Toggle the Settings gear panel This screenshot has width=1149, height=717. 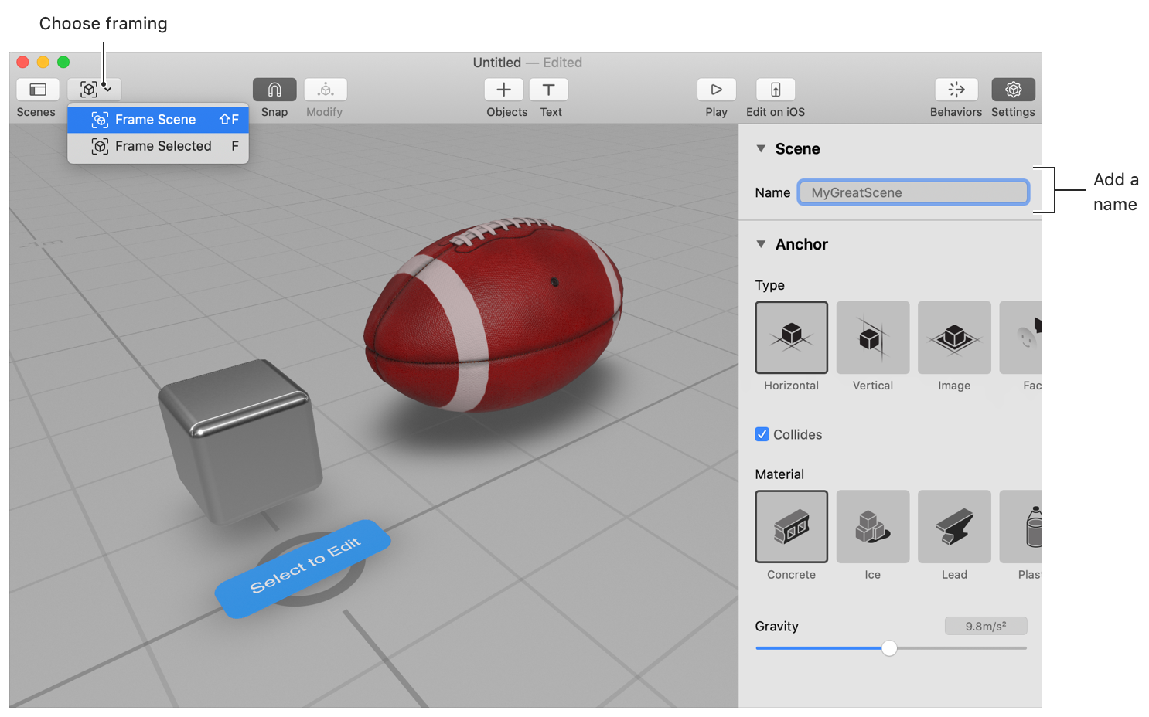pyautogui.click(x=1014, y=90)
